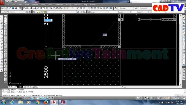This screenshot has height=105, width=186.
Task: Open the Dimension Style manager icon
Action: 136,8
